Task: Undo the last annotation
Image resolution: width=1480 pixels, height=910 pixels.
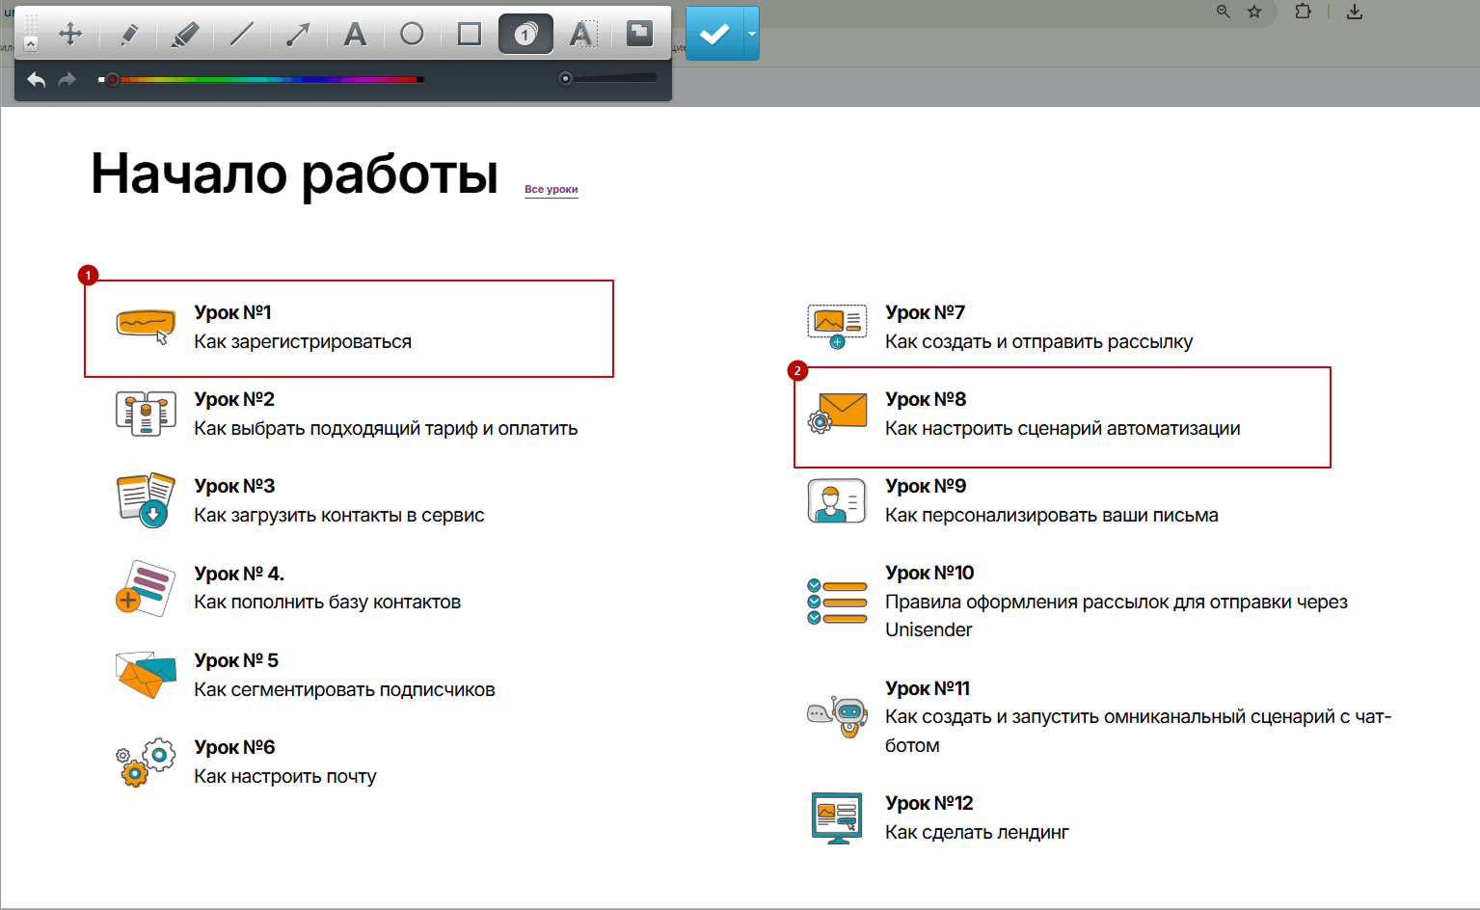Action: 37,80
